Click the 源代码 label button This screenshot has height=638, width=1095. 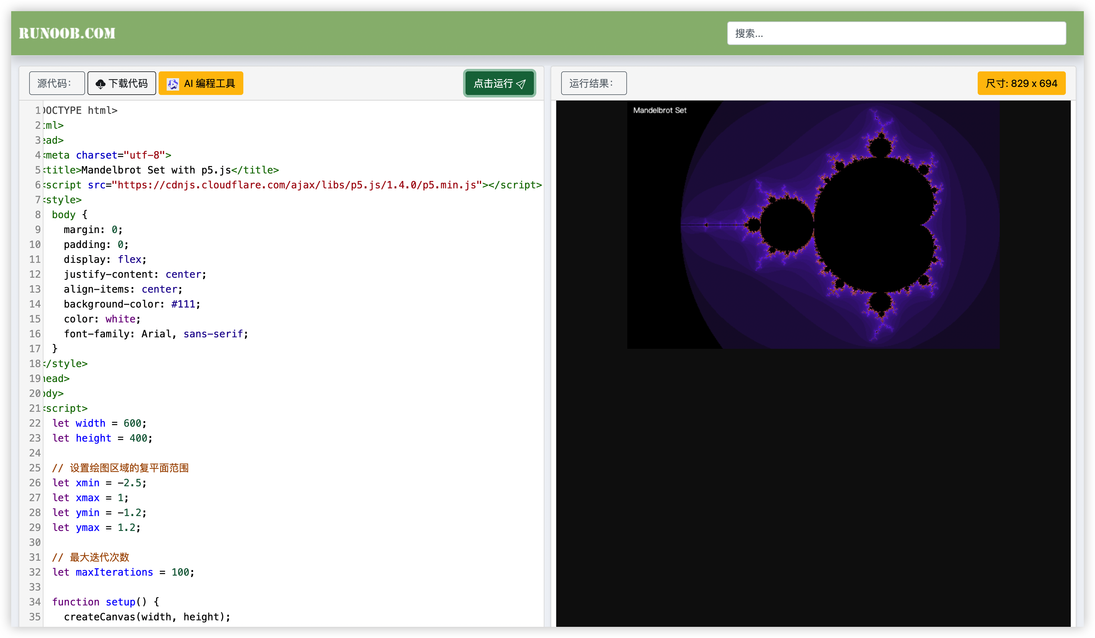(56, 83)
